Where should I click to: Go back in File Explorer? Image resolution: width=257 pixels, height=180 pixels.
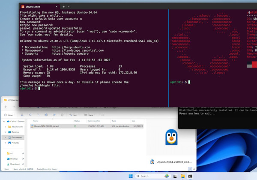6,107
